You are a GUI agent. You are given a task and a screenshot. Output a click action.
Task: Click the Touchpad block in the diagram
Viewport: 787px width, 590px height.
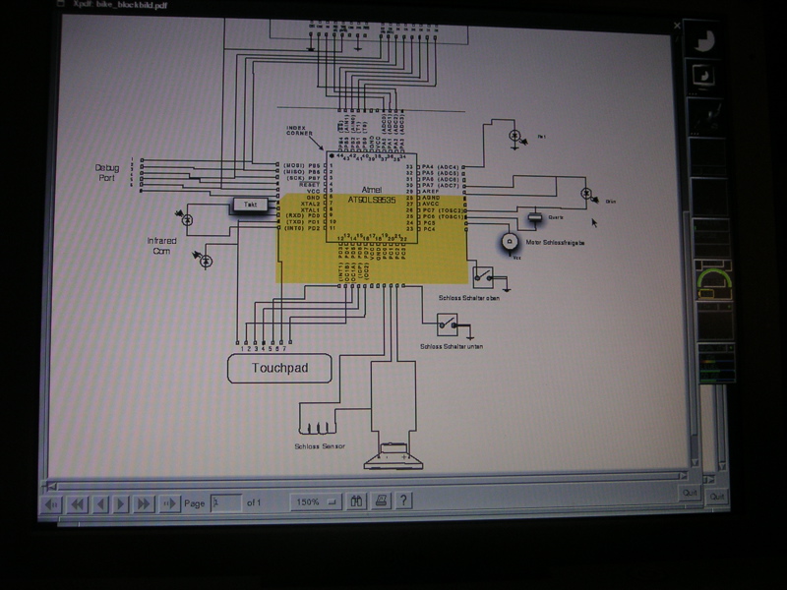coord(279,369)
